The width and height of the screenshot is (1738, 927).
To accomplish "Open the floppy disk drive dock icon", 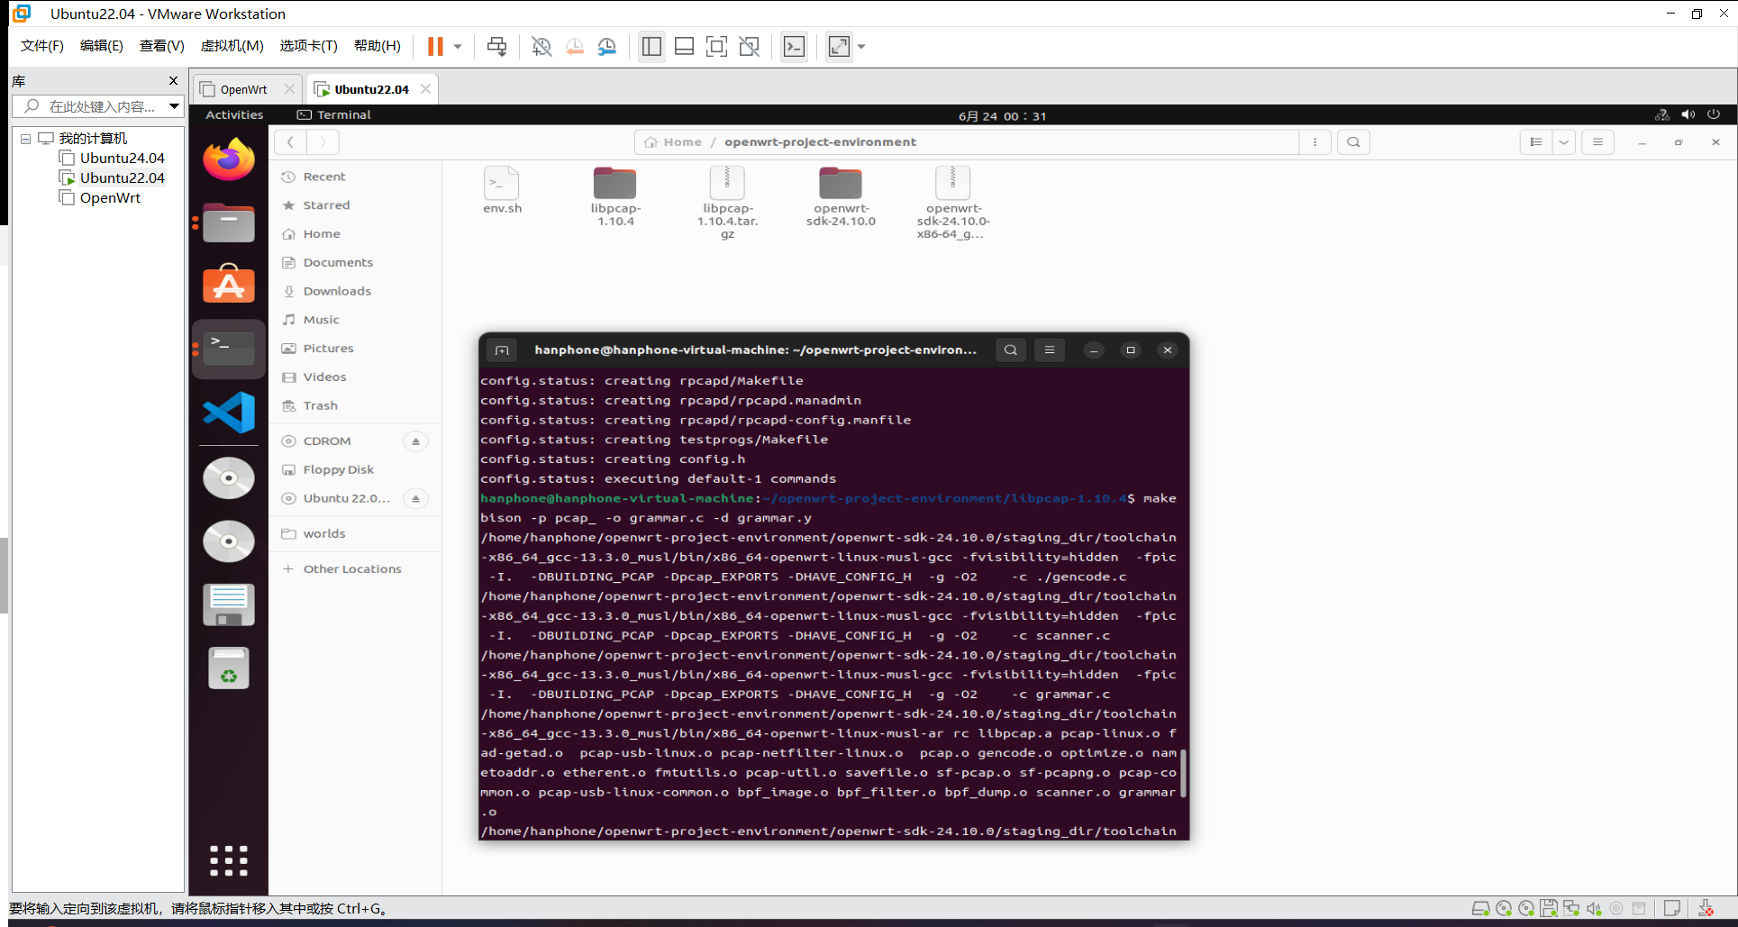I will coord(229,604).
